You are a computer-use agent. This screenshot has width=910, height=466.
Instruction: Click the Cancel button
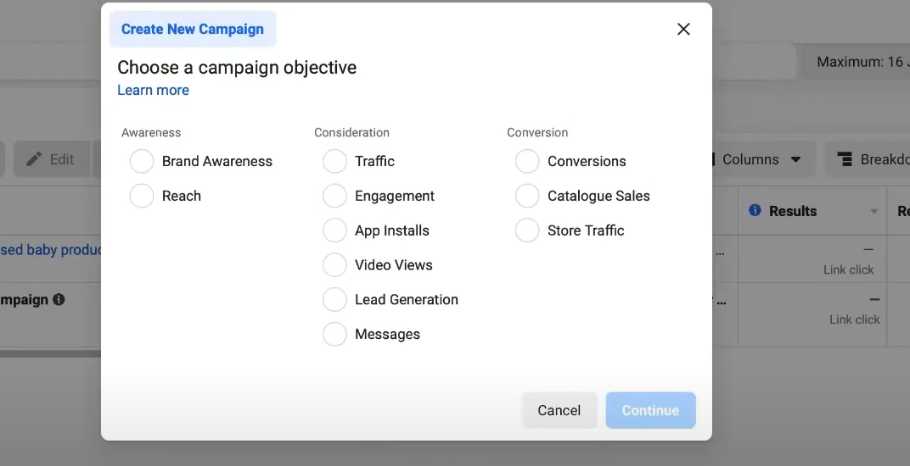[x=559, y=410]
